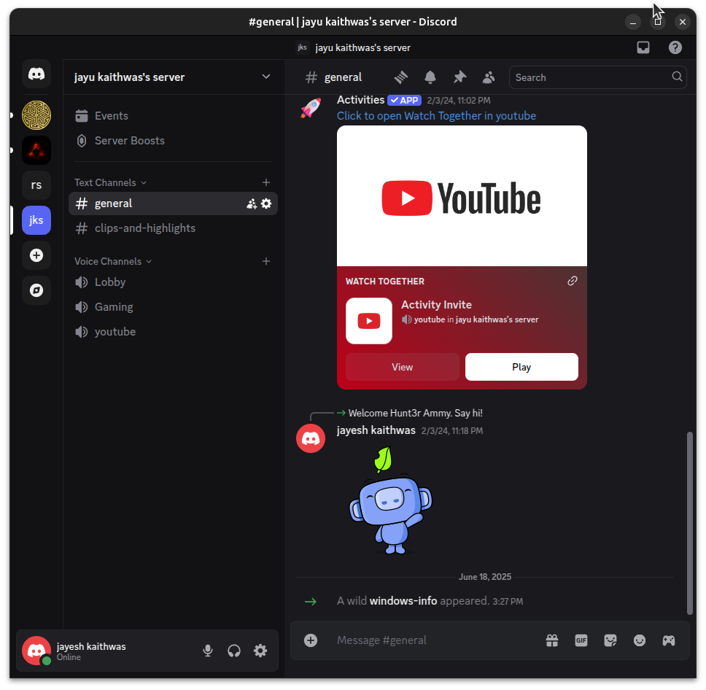Open Threads icon in channel header
This screenshot has width=706, height=690.
pyautogui.click(x=401, y=77)
